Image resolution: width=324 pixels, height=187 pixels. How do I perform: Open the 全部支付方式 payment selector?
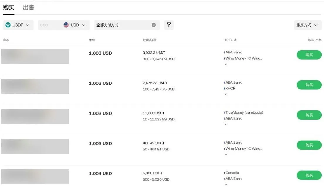pos(127,25)
